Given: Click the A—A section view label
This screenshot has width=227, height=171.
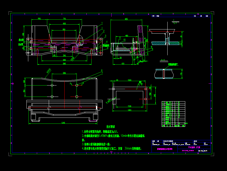Looking at the screenshot, I should (x=163, y=60).
